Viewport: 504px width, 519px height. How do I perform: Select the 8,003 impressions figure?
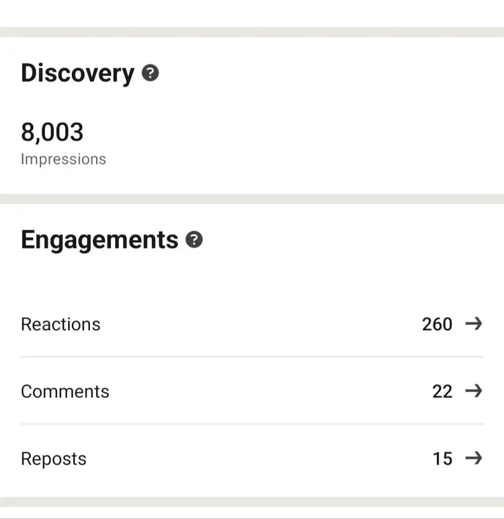[x=52, y=132]
